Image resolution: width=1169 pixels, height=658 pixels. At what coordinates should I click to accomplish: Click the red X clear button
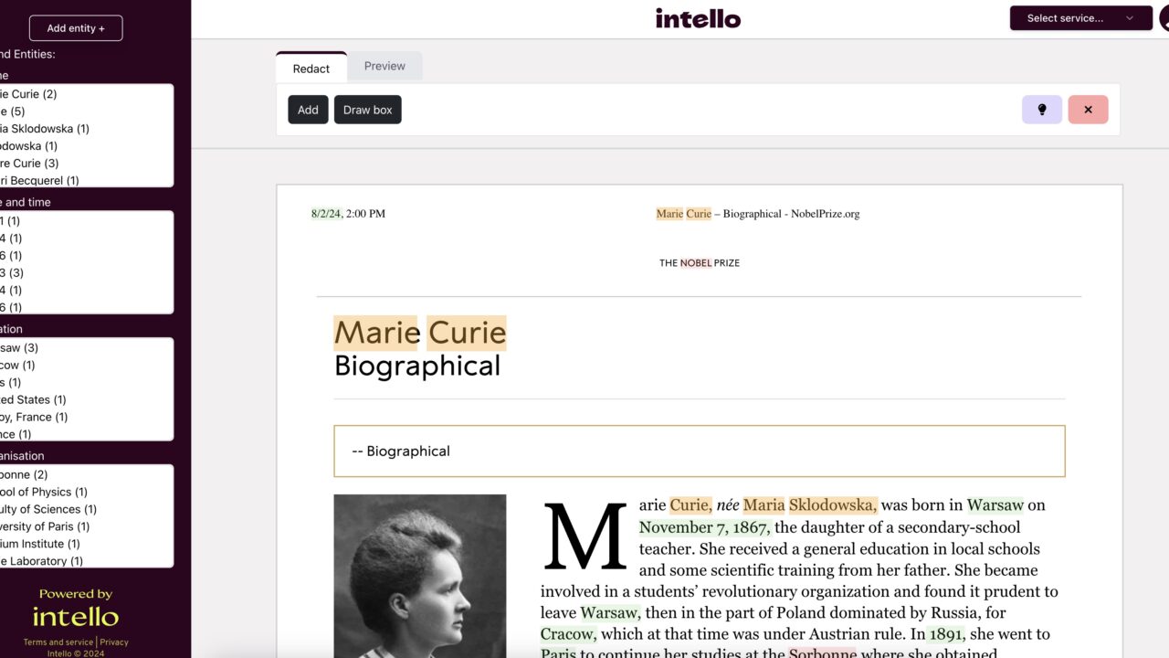click(1088, 110)
